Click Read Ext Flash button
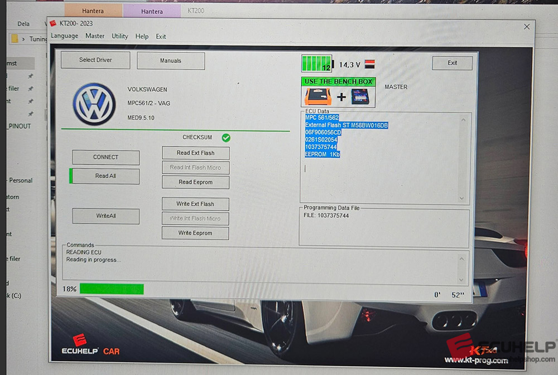Viewport: 558px width, 375px height. tap(195, 153)
